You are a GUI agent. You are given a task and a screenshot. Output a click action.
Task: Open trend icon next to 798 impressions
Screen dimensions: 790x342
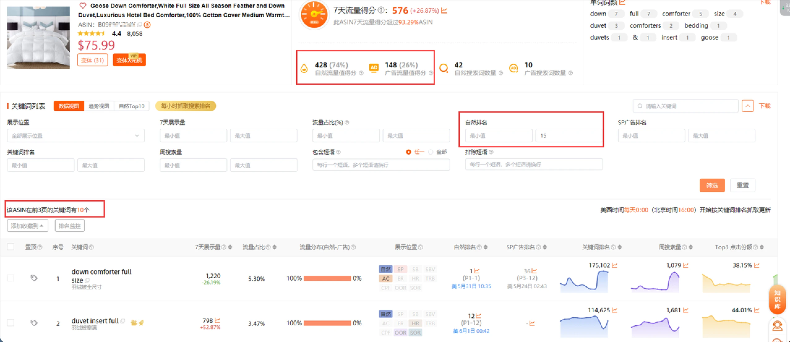pos(217,320)
